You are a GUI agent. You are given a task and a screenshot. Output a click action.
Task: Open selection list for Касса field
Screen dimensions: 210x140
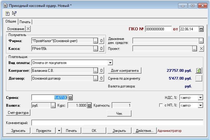pyautogui.click(x=95, y=49)
